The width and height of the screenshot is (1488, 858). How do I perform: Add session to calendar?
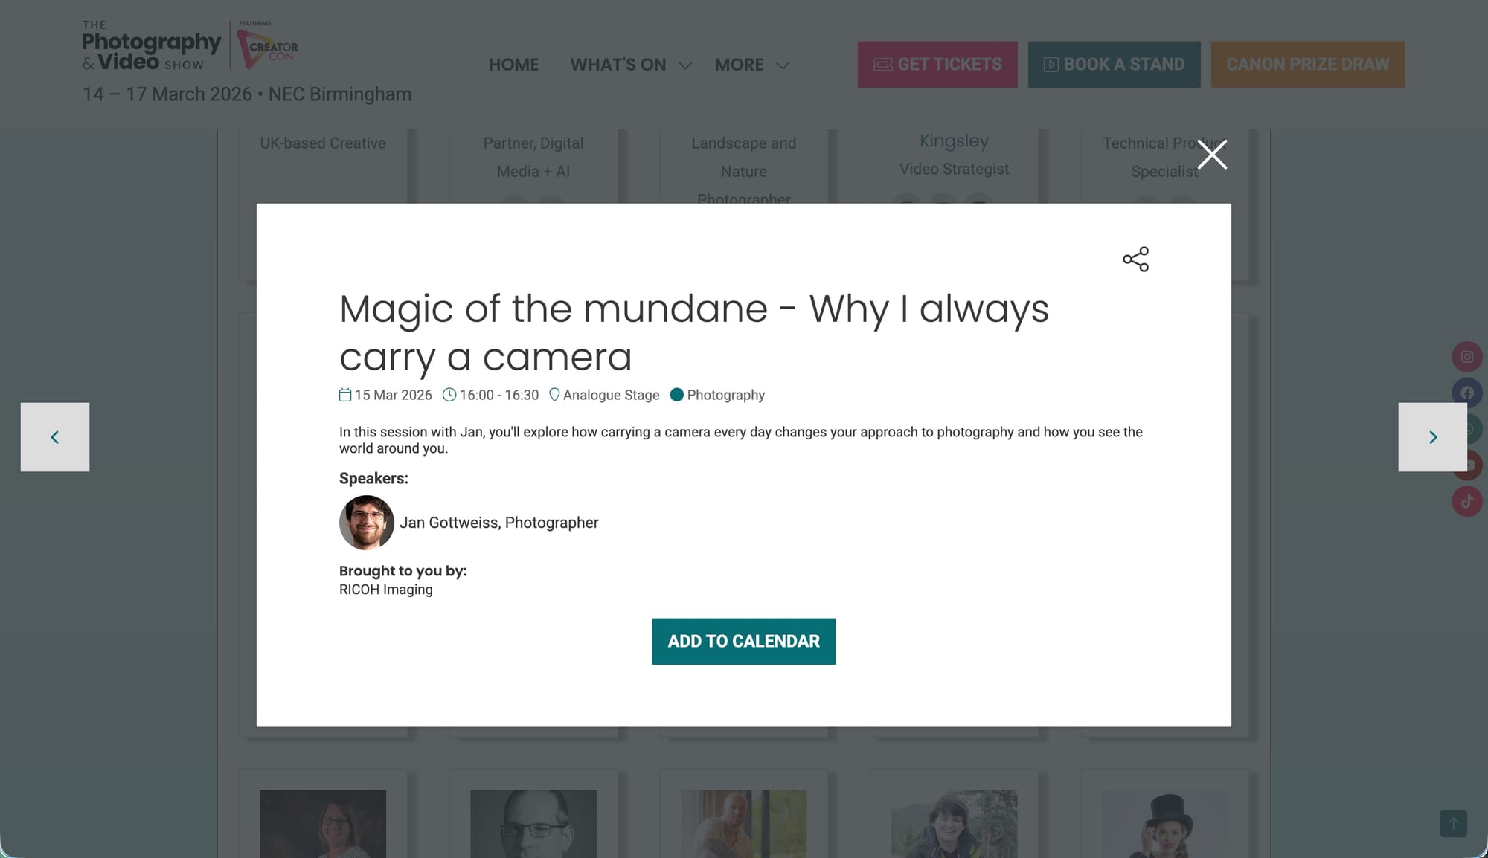pyautogui.click(x=744, y=642)
